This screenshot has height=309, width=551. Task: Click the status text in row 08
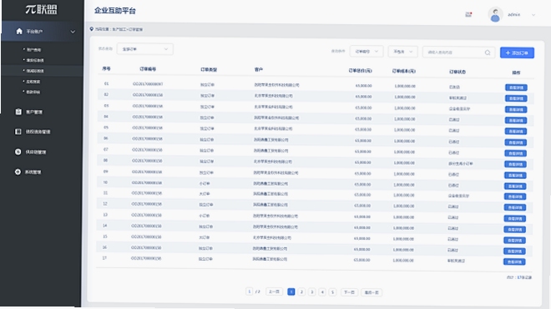coord(461,164)
